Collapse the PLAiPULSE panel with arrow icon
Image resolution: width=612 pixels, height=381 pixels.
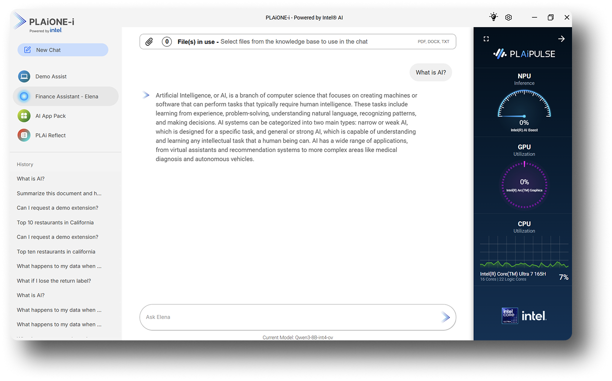tap(561, 39)
